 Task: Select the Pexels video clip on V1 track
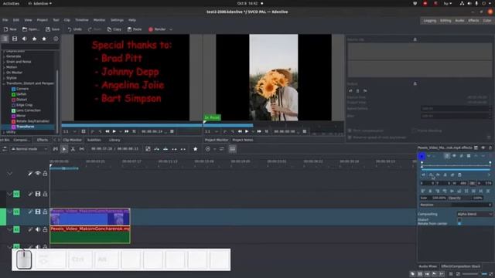click(x=90, y=216)
